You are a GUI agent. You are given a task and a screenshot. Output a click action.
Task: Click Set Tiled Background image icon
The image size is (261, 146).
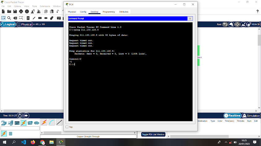click(x=243, y=24)
